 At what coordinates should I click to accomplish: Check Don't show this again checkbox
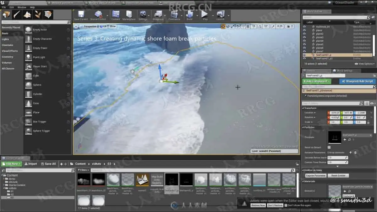click(x=286, y=205)
